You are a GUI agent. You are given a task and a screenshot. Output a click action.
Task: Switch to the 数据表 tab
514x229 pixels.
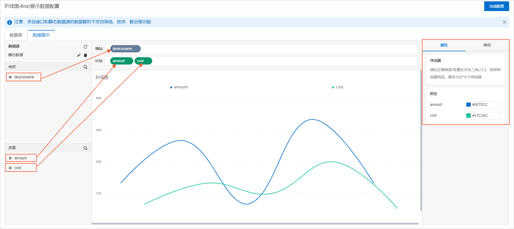pos(16,35)
